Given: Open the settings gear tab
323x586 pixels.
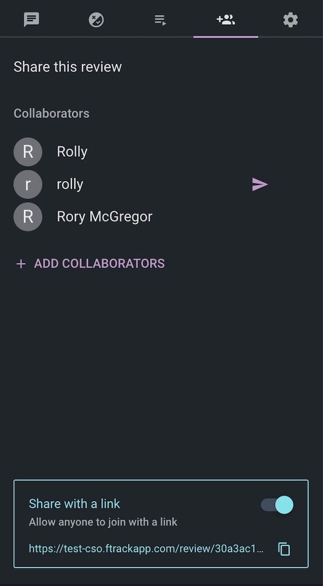Looking at the screenshot, I should point(290,20).
